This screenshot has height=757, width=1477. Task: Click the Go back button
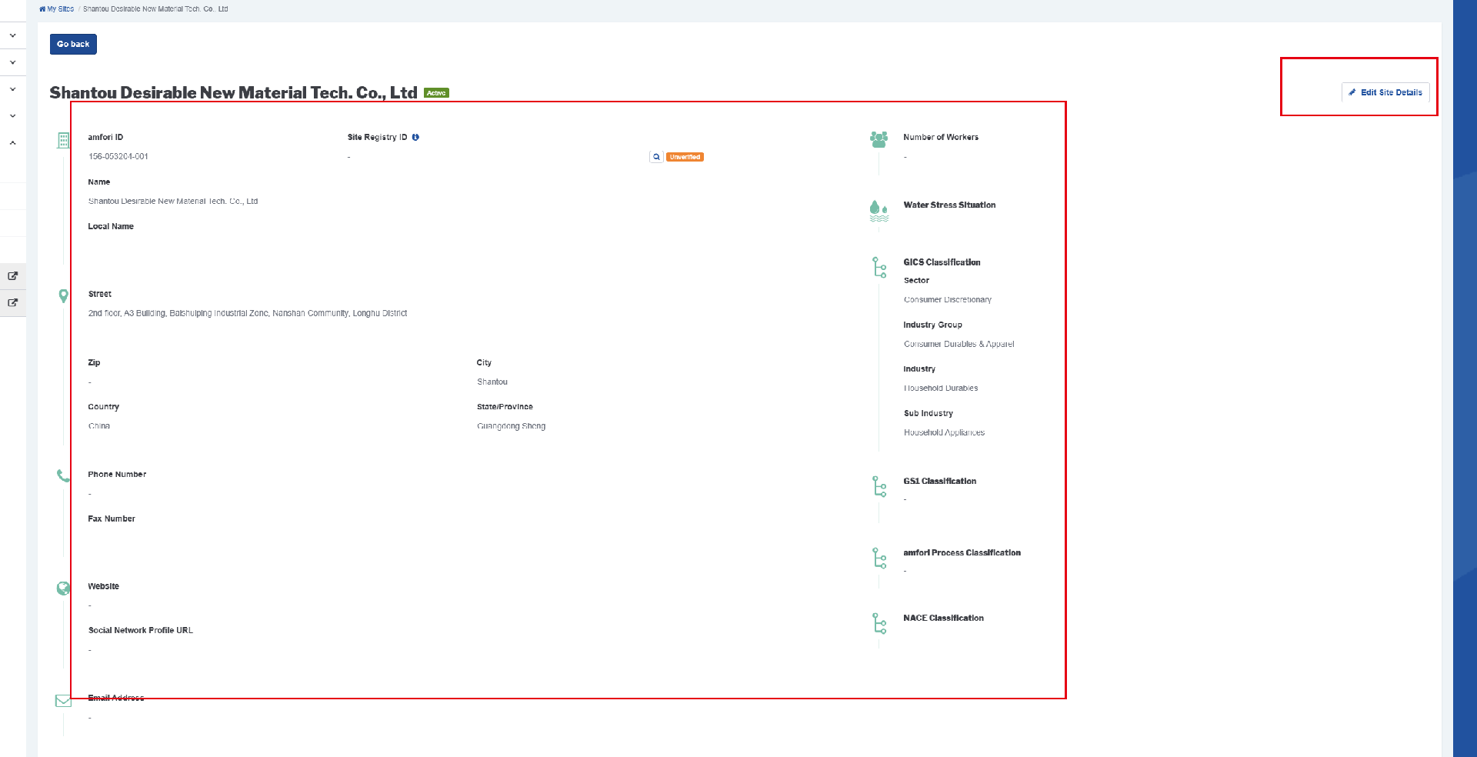pyautogui.click(x=73, y=44)
